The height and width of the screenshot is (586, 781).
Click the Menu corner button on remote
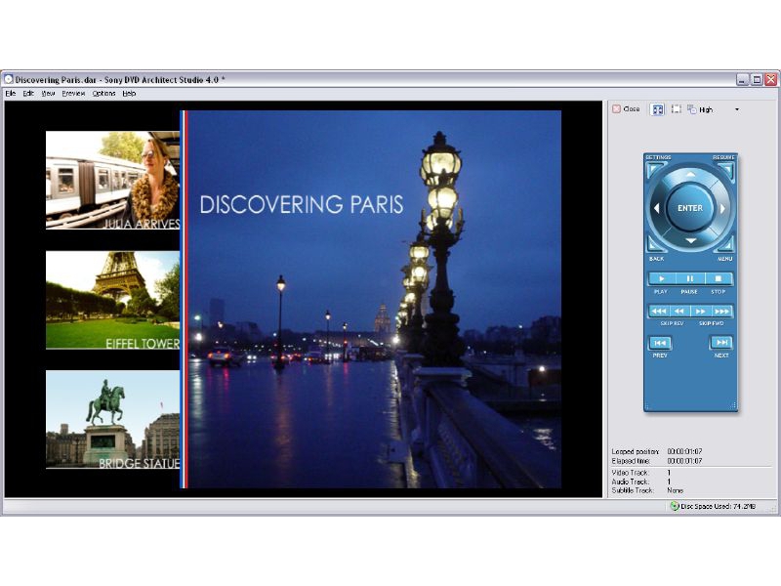pyautogui.click(x=725, y=245)
